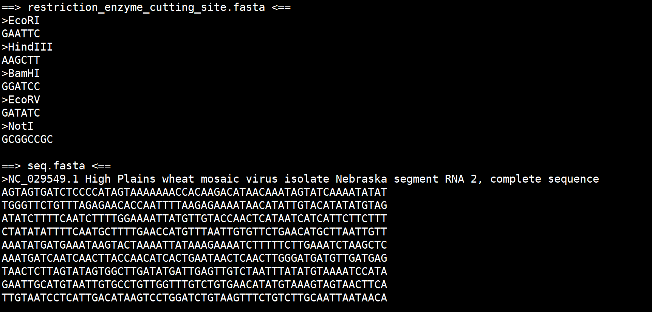Click sequence line starting with TGGGTTCTGTTTAG
This screenshot has height=312, width=652.
point(194,205)
